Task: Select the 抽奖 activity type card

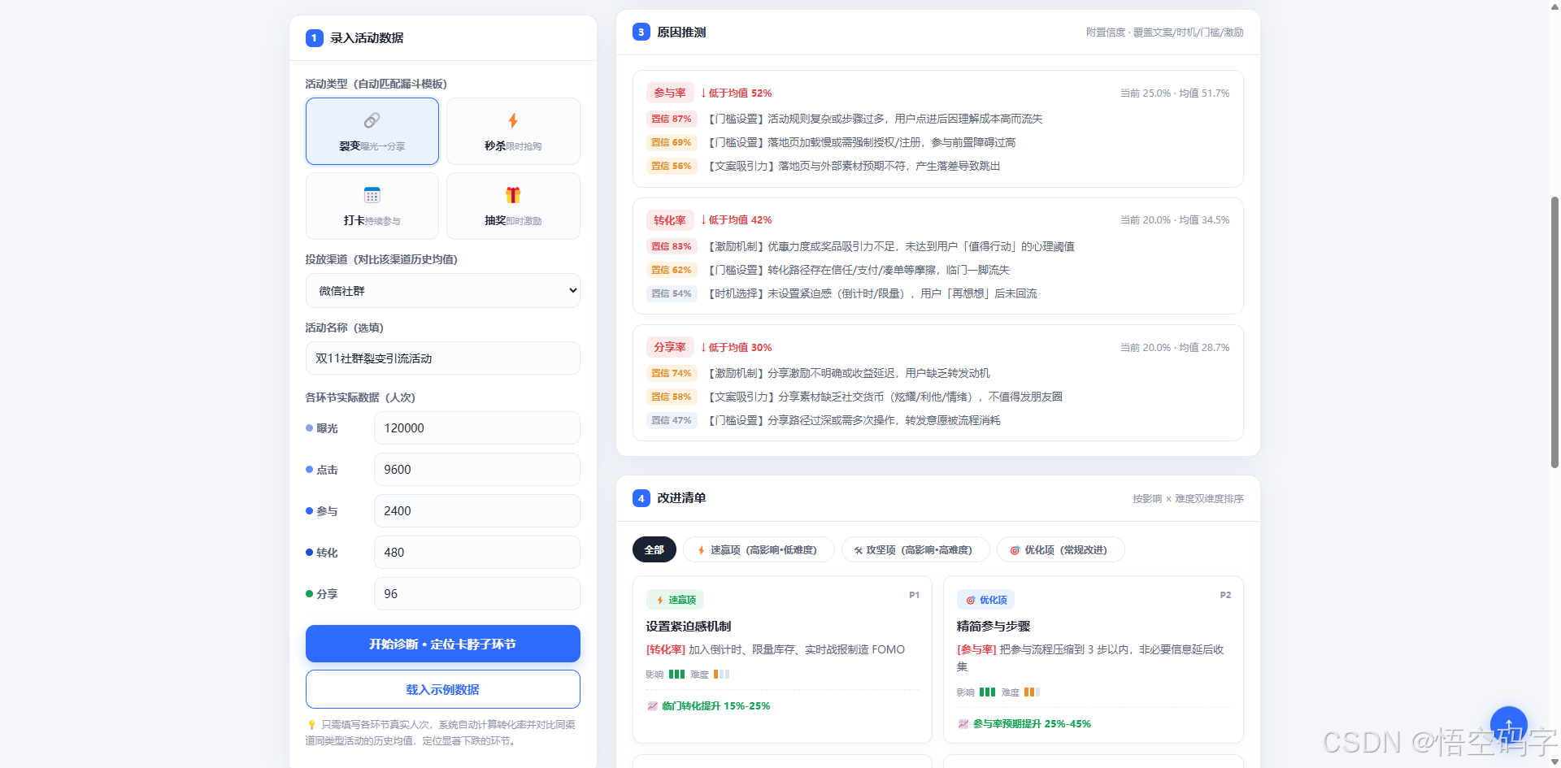Action: [513, 206]
